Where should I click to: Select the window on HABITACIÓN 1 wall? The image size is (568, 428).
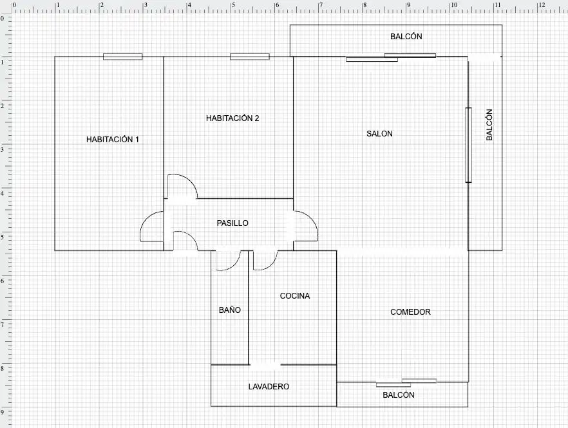click(x=123, y=57)
